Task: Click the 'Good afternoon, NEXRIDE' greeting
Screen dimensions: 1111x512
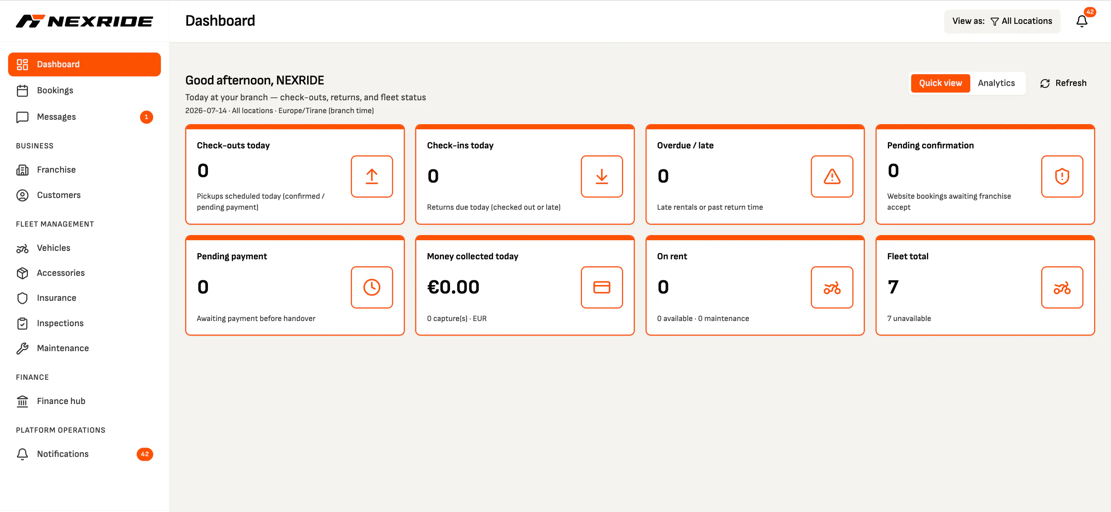Action: coord(255,80)
